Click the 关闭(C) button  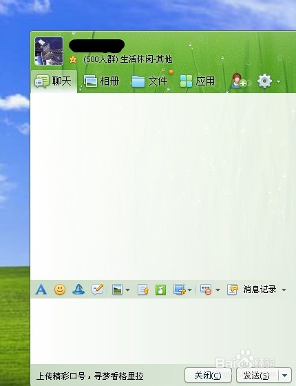208,376
